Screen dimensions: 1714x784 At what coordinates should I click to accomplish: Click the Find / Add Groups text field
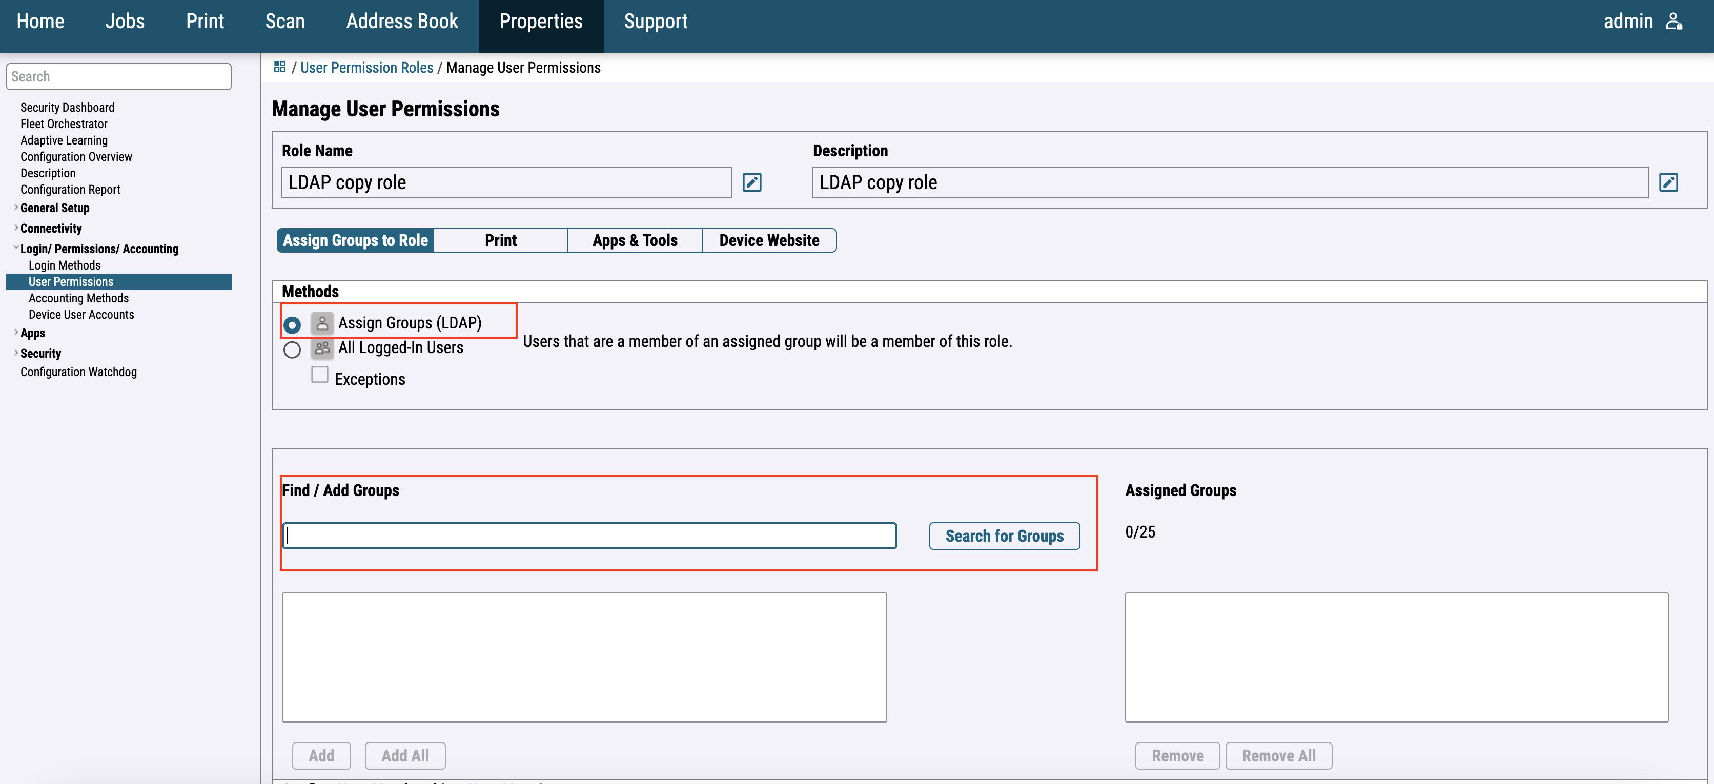tap(589, 536)
